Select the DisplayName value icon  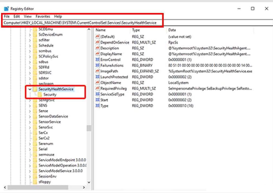pos(97,54)
